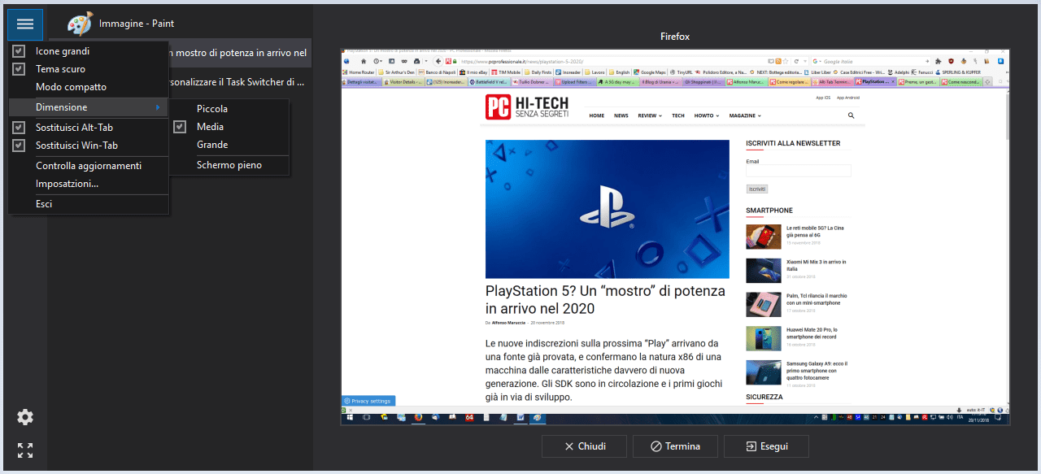Click the Termina button
The image size is (1041, 474).
click(x=676, y=446)
